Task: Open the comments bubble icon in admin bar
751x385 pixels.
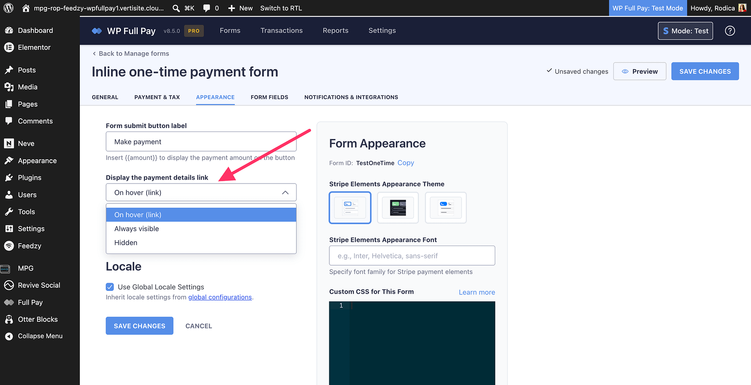Action: [x=207, y=8]
